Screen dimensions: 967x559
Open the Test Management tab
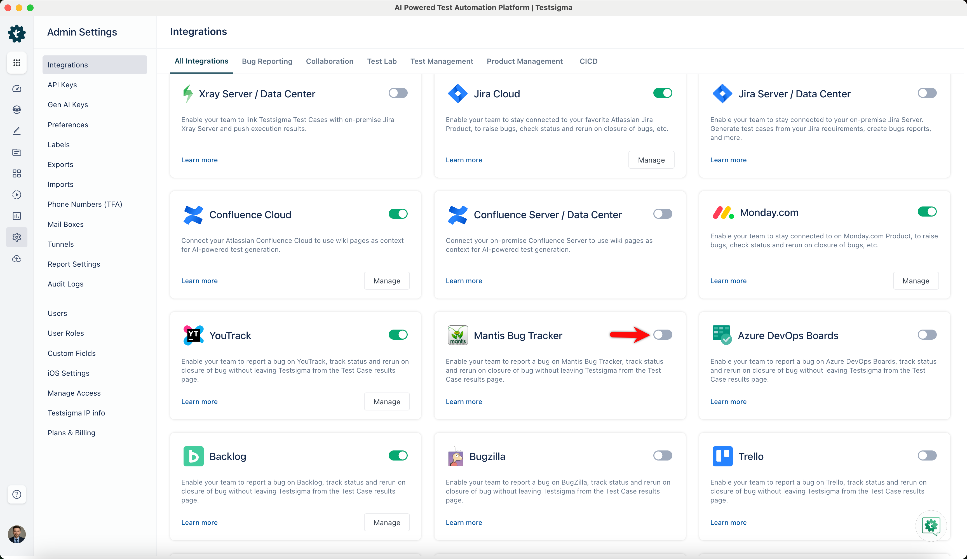click(442, 61)
